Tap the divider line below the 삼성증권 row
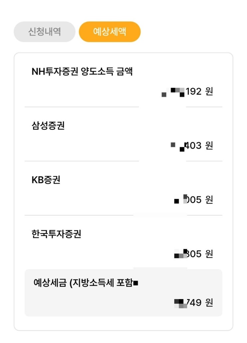The width and height of the screenshot is (247, 343). (x=81, y=161)
